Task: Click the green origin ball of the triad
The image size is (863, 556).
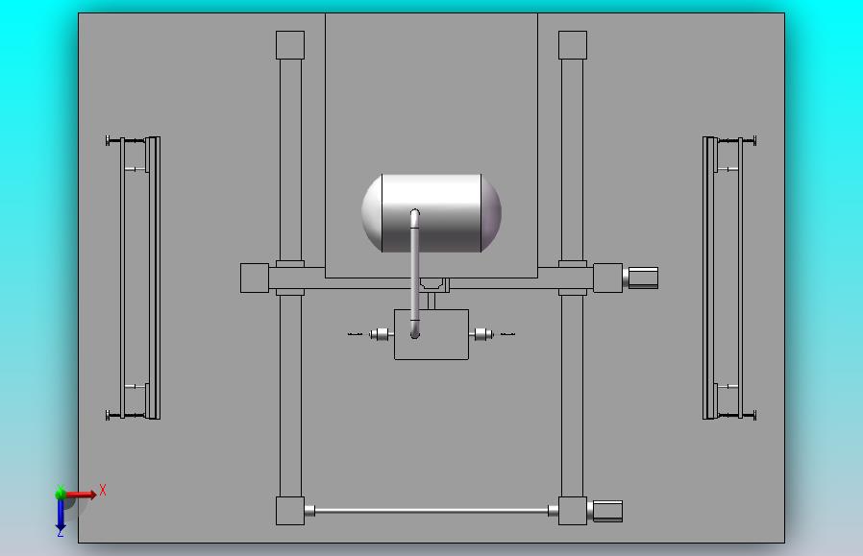Action: click(61, 493)
